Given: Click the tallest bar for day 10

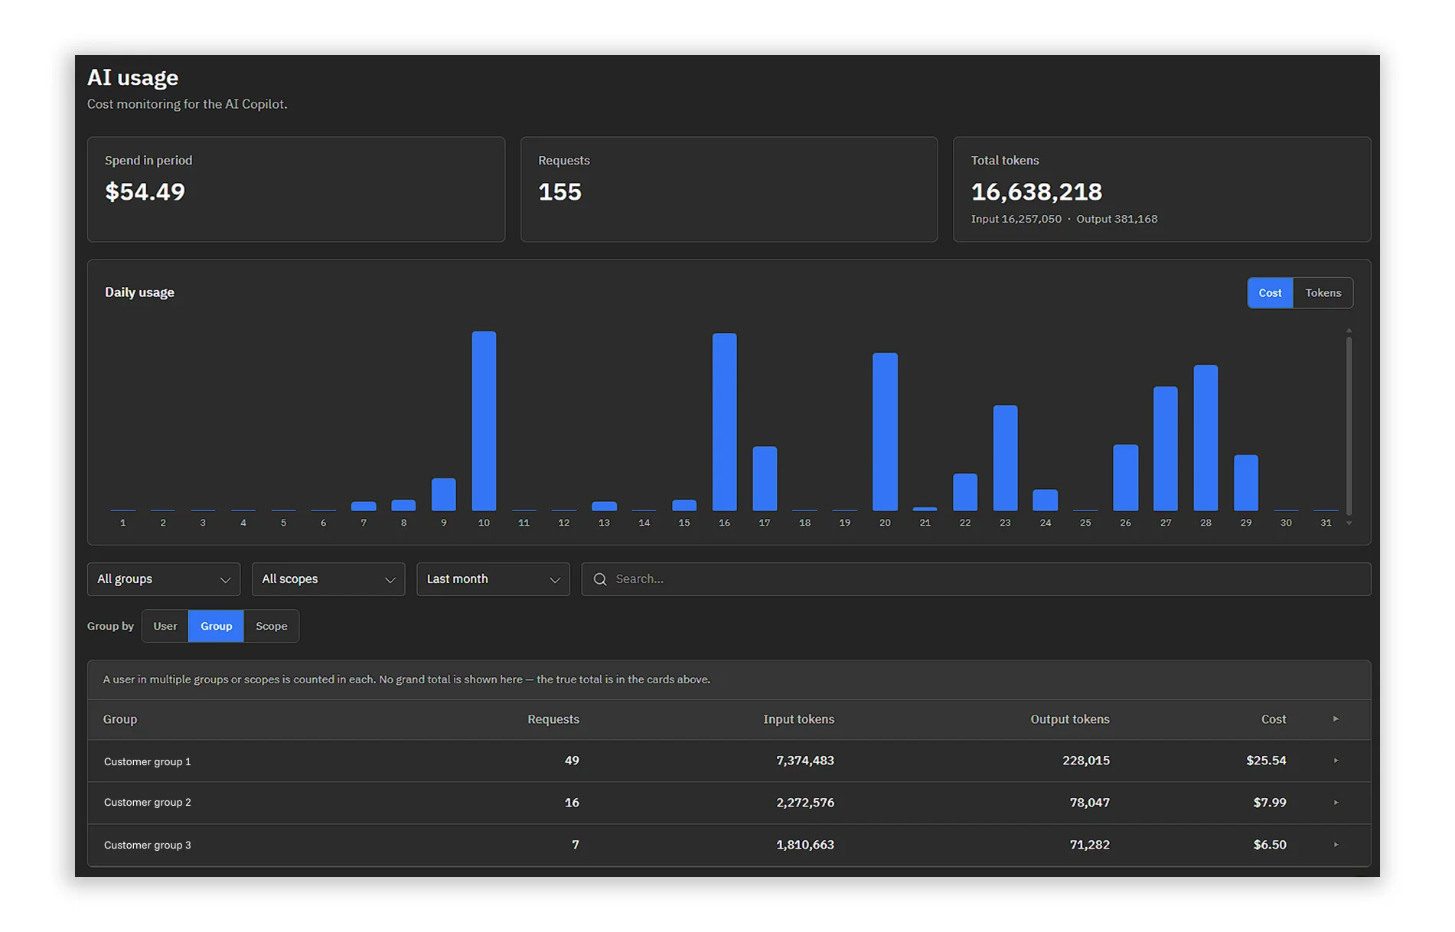Looking at the screenshot, I should point(484,421).
